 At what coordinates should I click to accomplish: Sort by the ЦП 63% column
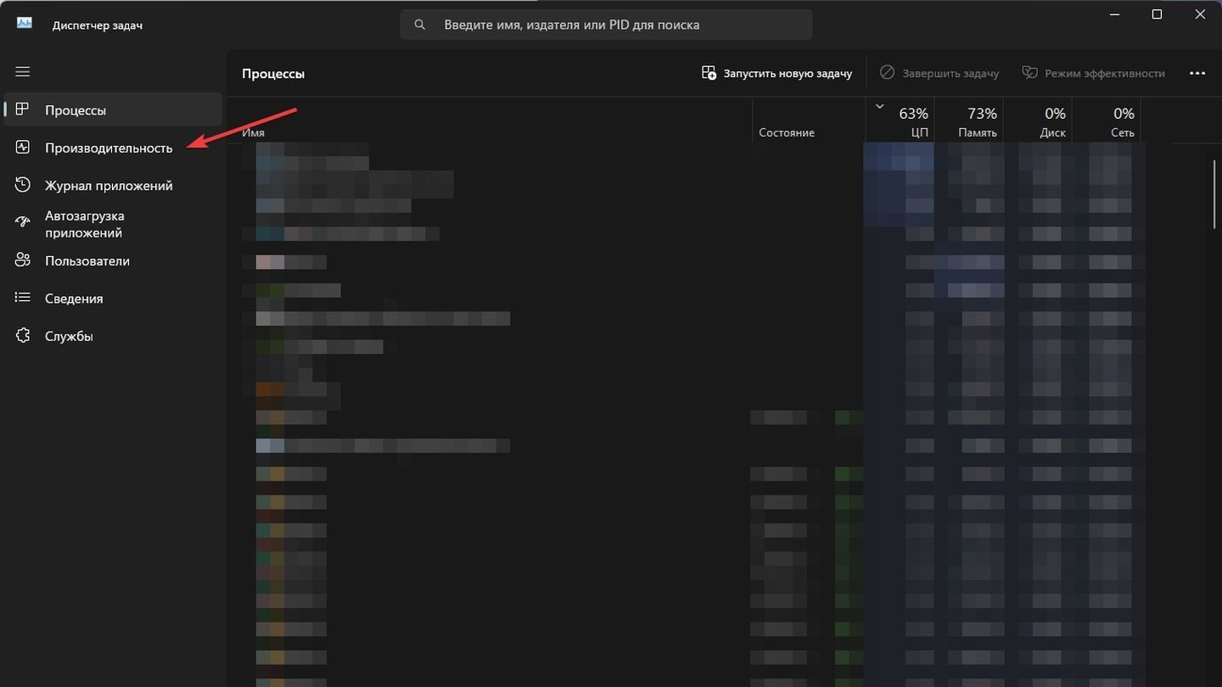click(900, 121)
